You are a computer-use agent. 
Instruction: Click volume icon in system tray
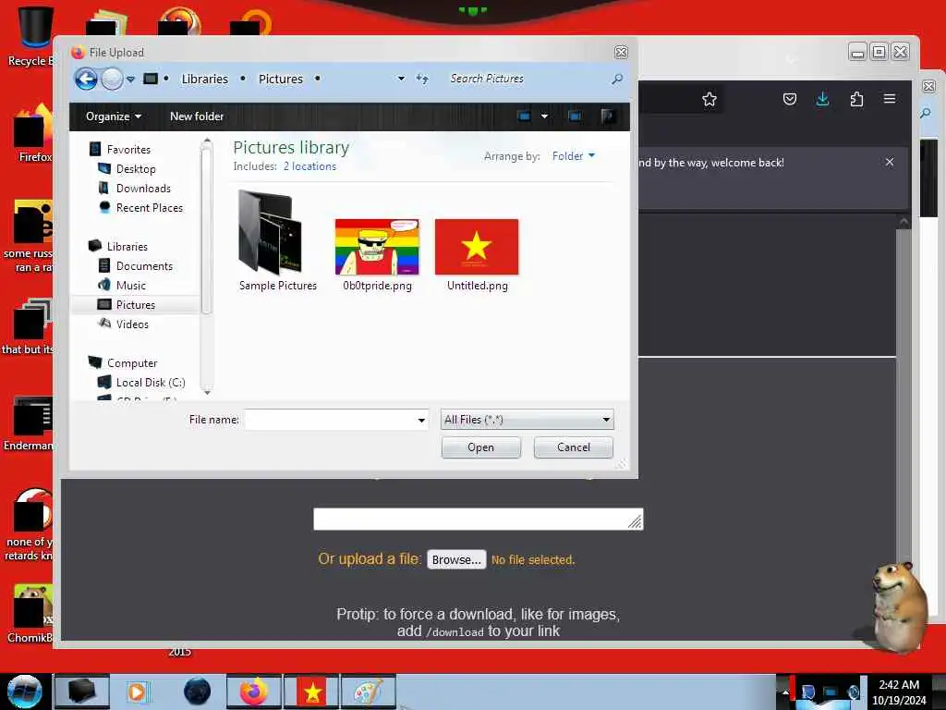tap(853, 692)
